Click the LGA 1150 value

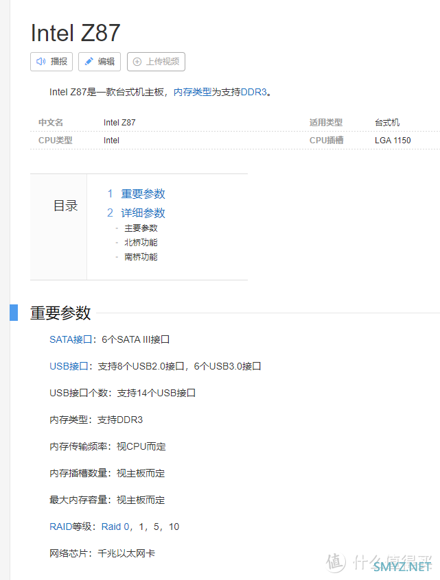point(393,141)
